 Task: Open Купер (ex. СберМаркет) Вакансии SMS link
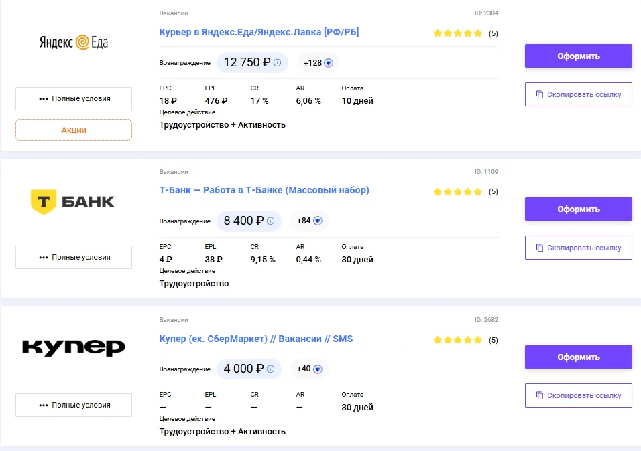[x=256, y=339]
